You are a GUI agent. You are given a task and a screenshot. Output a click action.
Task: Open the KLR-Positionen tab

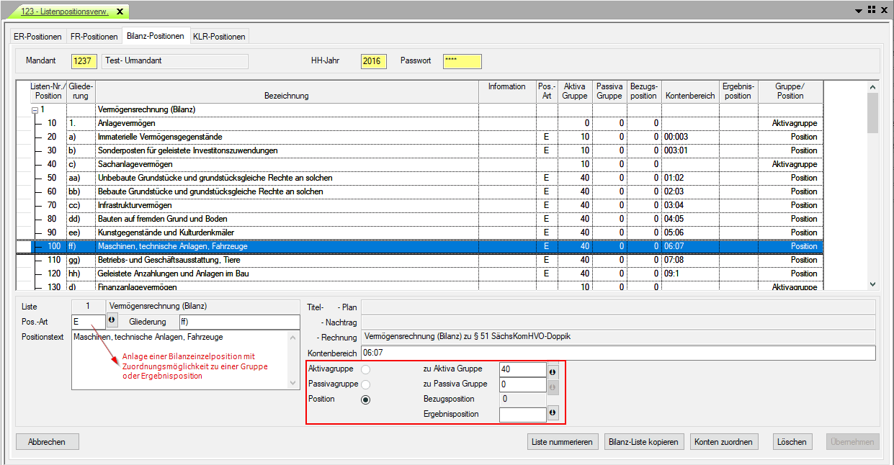pos(219,37)
